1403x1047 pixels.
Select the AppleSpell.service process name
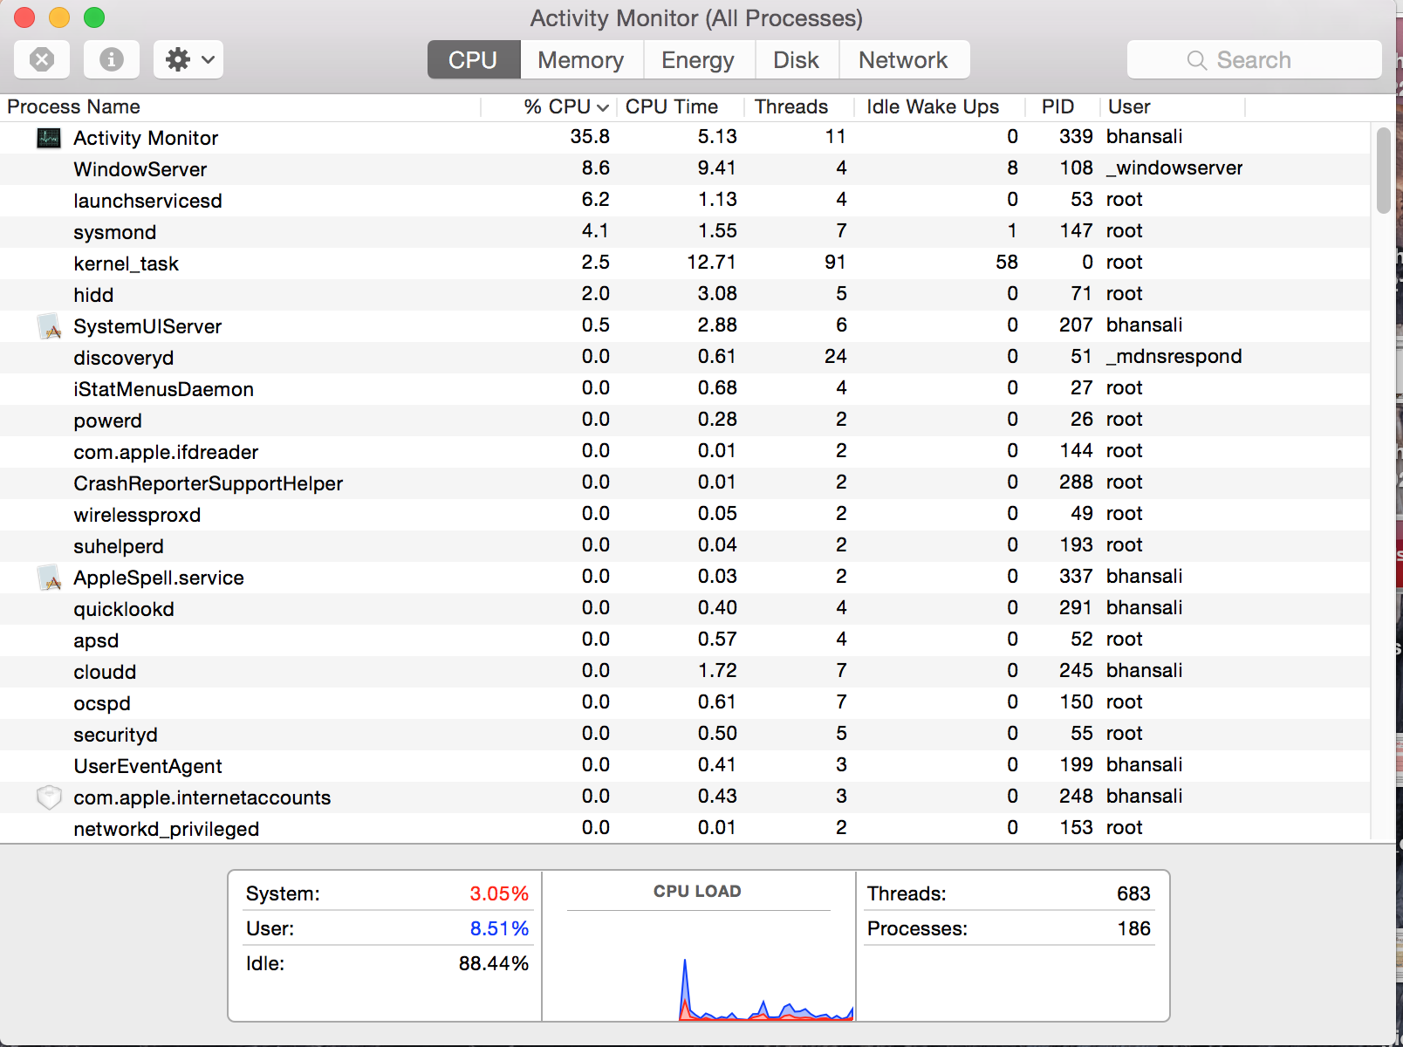point(159,578)
